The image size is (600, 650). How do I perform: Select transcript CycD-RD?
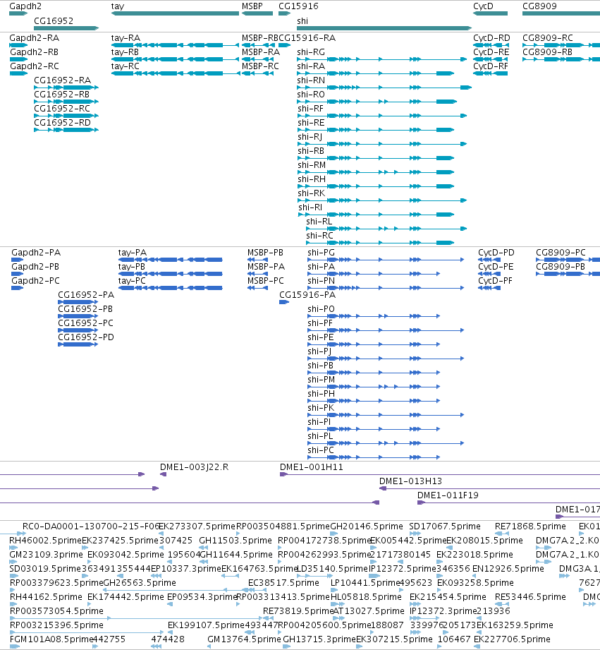point(491,37)
